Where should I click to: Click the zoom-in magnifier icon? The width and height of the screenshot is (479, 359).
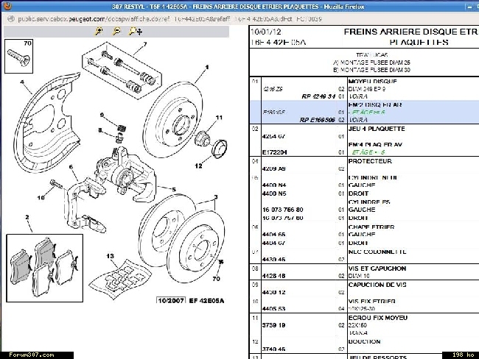[99, 31]
